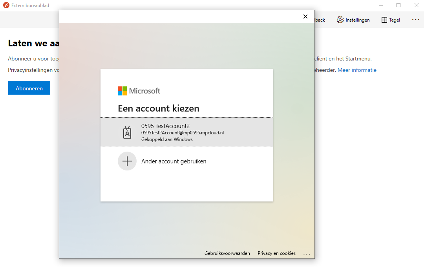Open the Extern bureaublad toolbar overflow menu
This screenshot has width=424, height=271.
pos(416,20)
